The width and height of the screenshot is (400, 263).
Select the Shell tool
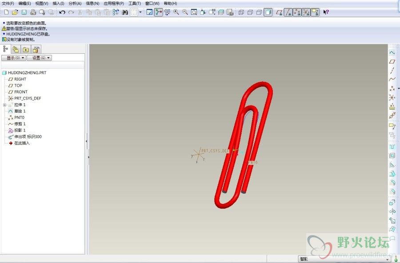(392, 155)
